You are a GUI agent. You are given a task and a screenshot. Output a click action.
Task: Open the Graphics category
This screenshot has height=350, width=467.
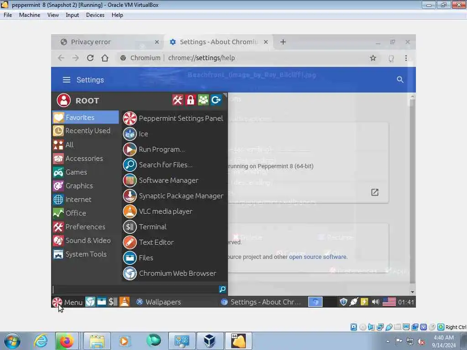[x=85, y=186]
